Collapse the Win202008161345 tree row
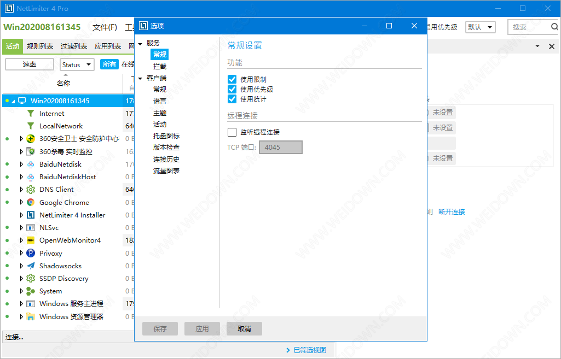The image size is (561, 359). (x=13, y=102)
